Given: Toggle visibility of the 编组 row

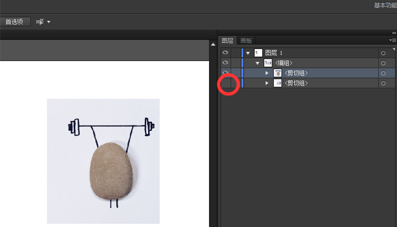Looking at the screenshot, I should (x=225, y=63).
